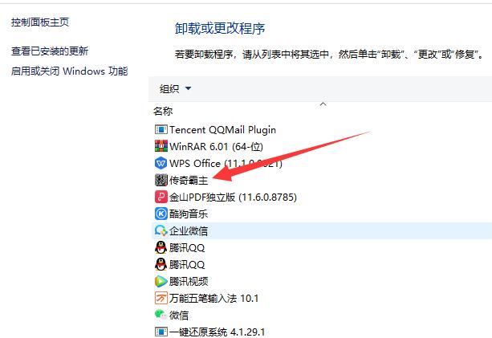Click the 万能五笔输入法 orange icon
492x338 pixels.
point(161,298)
